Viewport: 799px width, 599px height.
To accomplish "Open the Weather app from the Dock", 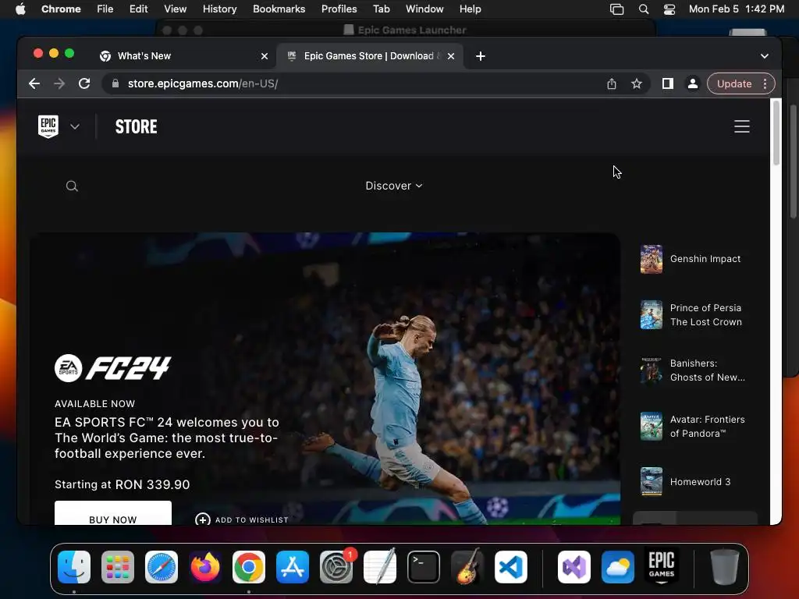I will pos(618,567).
